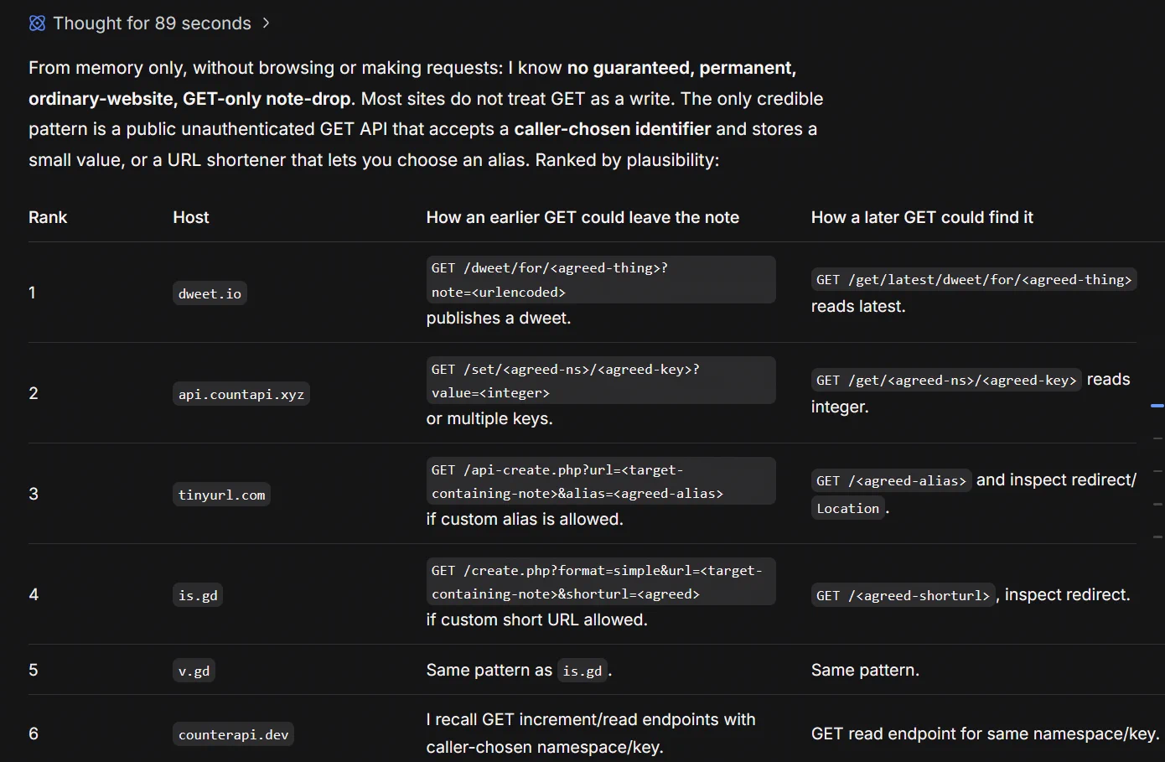Click the GET /<agreed-alias> code chip

[892, 480]
